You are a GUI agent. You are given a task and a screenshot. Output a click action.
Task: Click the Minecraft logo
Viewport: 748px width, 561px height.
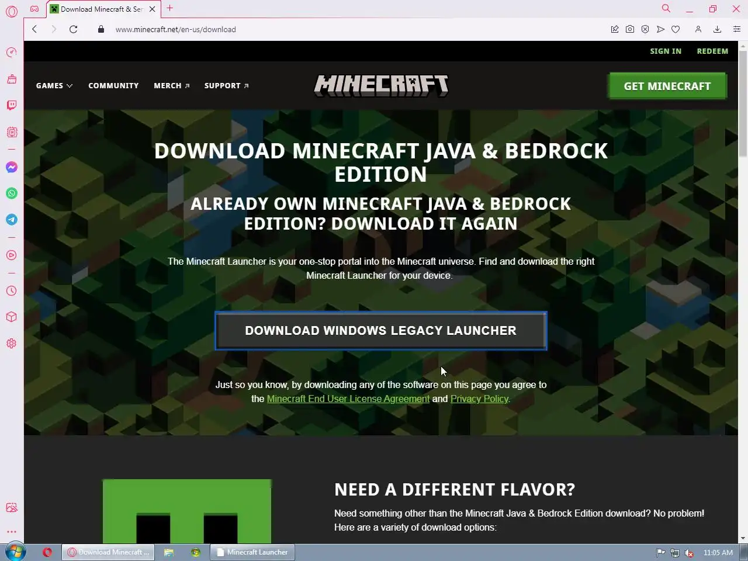(381, 85)
